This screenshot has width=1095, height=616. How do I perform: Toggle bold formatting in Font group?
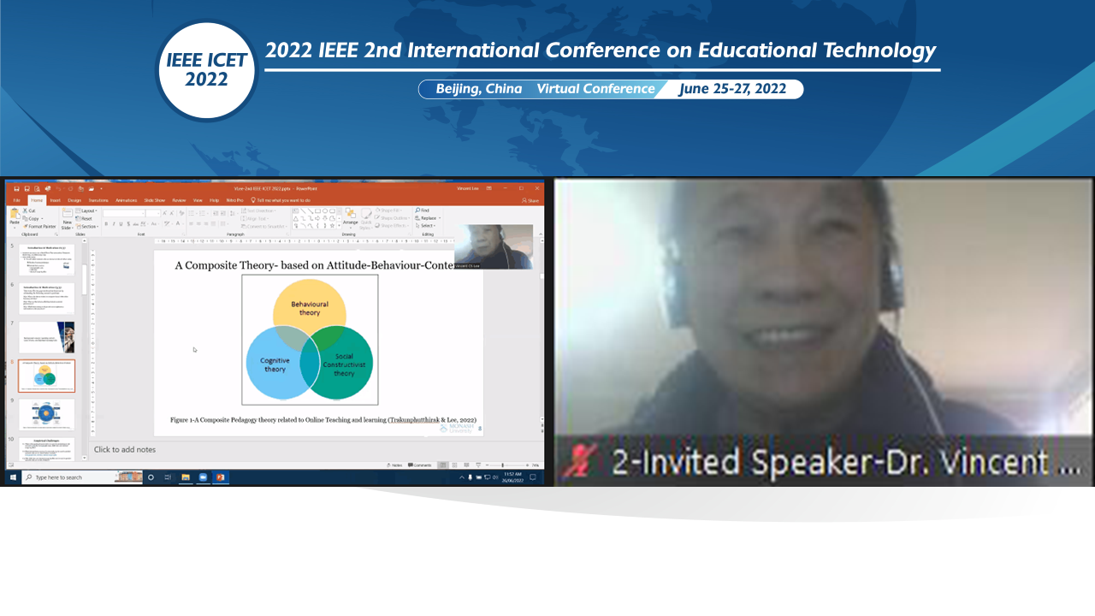point(106,223)
